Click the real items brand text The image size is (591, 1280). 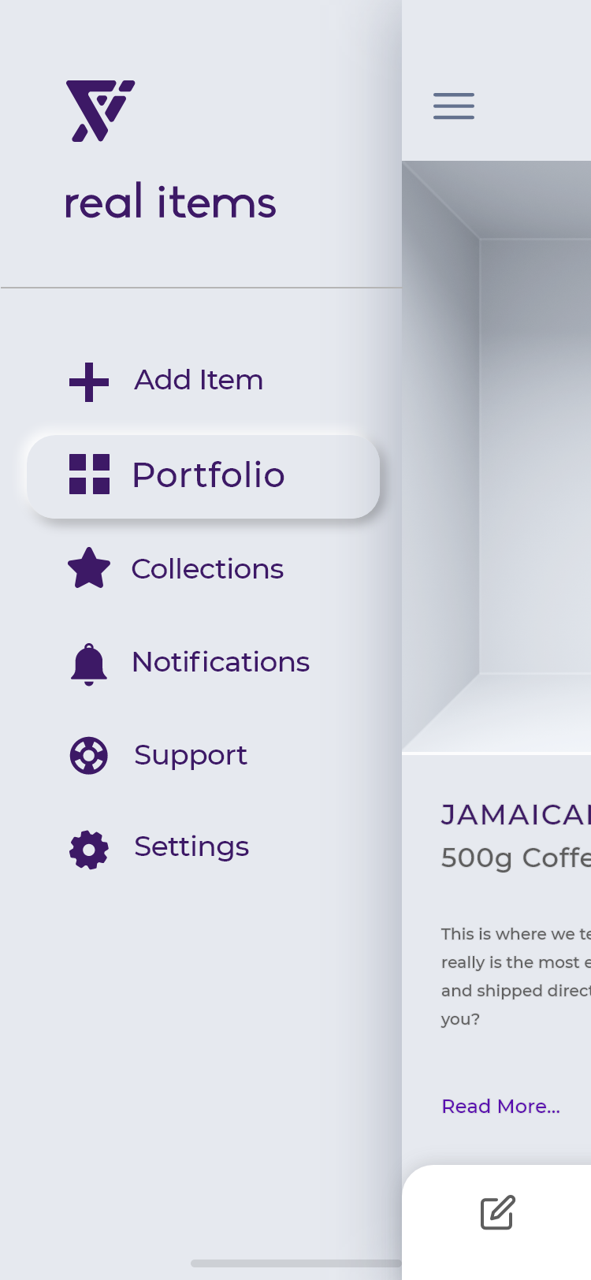pos(170,202)
